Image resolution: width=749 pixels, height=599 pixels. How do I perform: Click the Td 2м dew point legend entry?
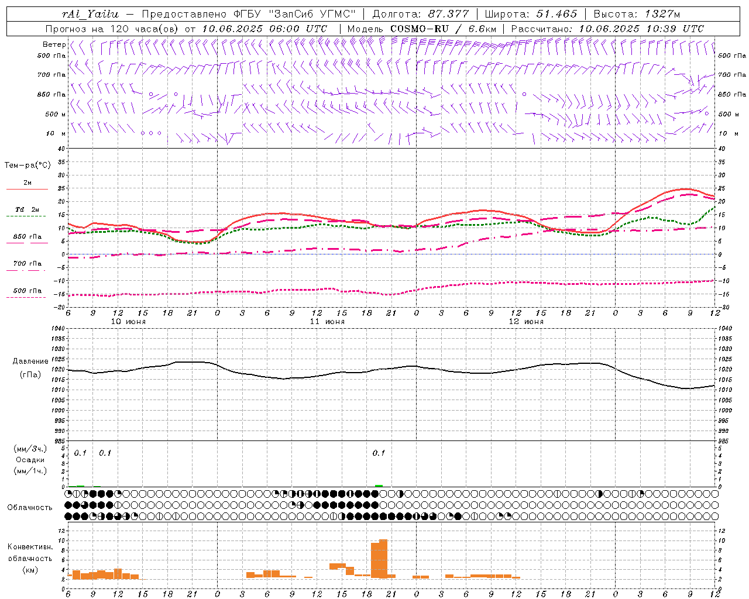pyautogui.click(x=27, y=209)
